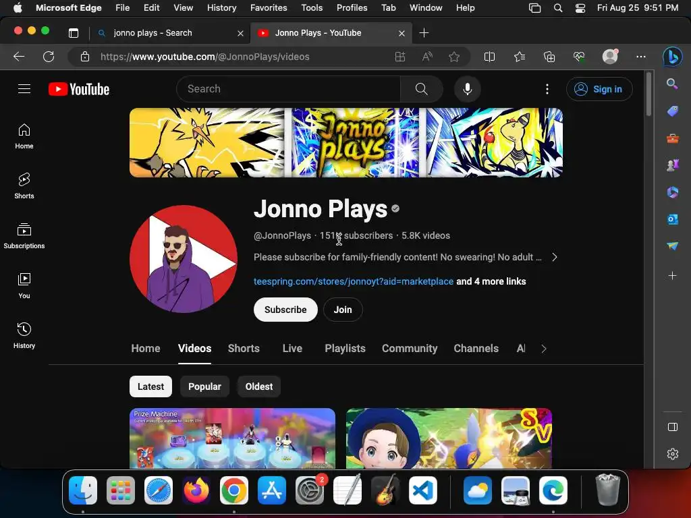Open the Channels tab
This screenshot has height=518, width=691.
(476, 349)
